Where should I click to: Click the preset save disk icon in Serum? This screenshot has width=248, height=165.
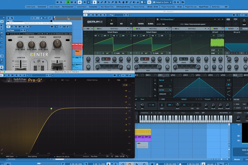pyautogui.click(x=157, y=19)
